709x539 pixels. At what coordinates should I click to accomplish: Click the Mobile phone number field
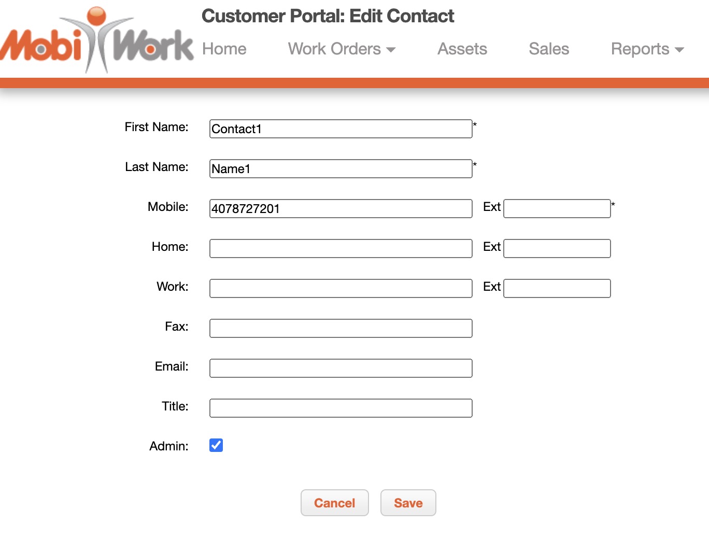tap(341, 209)
